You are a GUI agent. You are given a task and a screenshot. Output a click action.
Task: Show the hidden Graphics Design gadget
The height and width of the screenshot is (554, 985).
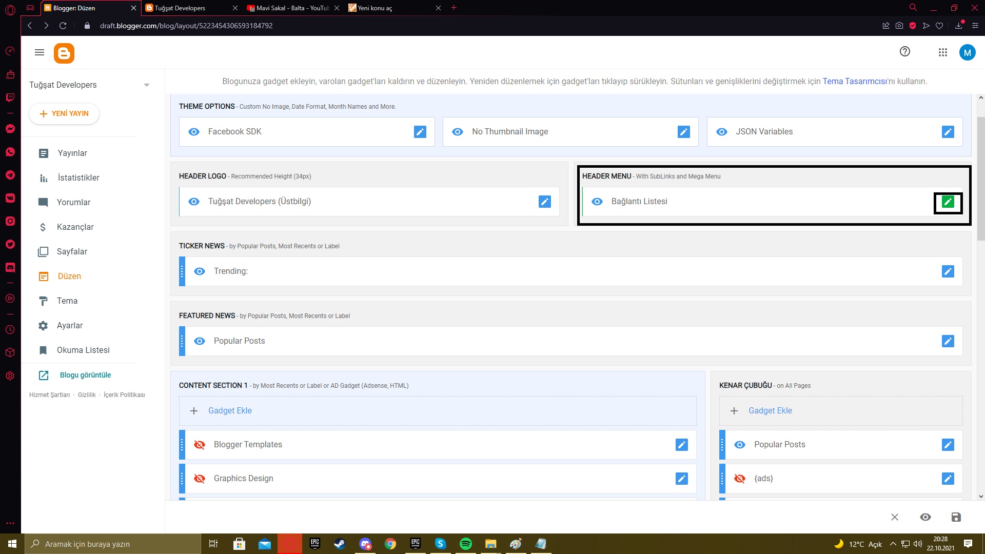pyautogui.click(x=200, y=479)
